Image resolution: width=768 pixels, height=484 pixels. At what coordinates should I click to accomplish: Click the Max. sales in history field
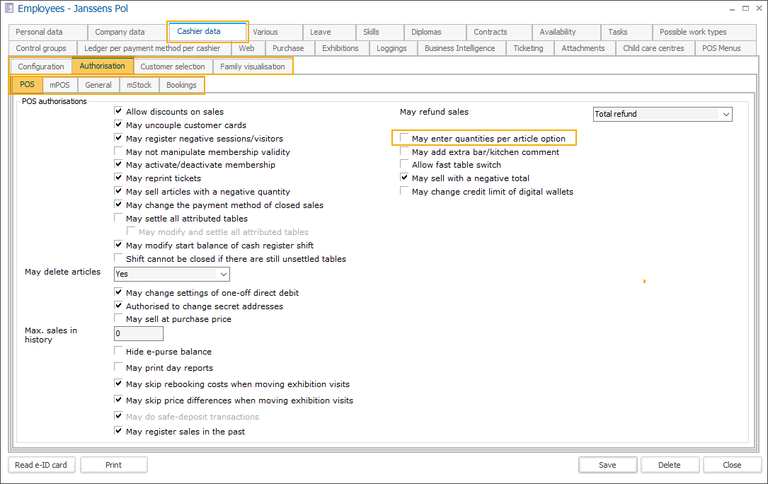tap(138, 333)
